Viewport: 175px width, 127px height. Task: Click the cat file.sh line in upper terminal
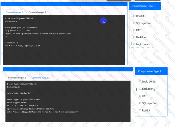(19, 18)
